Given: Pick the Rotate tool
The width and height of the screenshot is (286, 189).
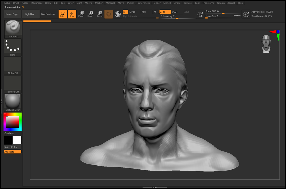Looking at the screenshot, I should 99,14.
